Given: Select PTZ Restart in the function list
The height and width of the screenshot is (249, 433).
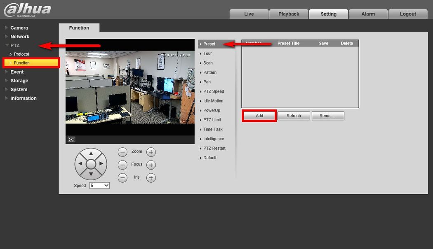Looking at the screenshot, I should pyautogui.click(x=214, y=148).
